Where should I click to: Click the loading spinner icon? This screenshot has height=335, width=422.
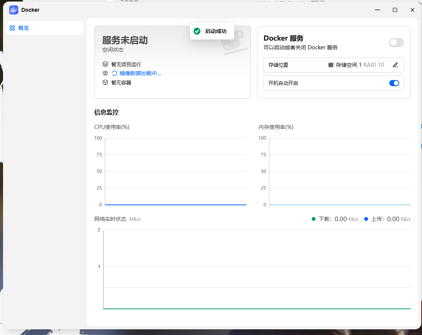pos(114,73)
